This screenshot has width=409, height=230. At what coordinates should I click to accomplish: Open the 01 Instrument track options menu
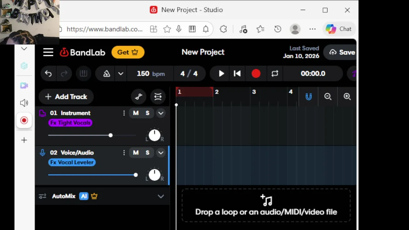pos(124,113)
